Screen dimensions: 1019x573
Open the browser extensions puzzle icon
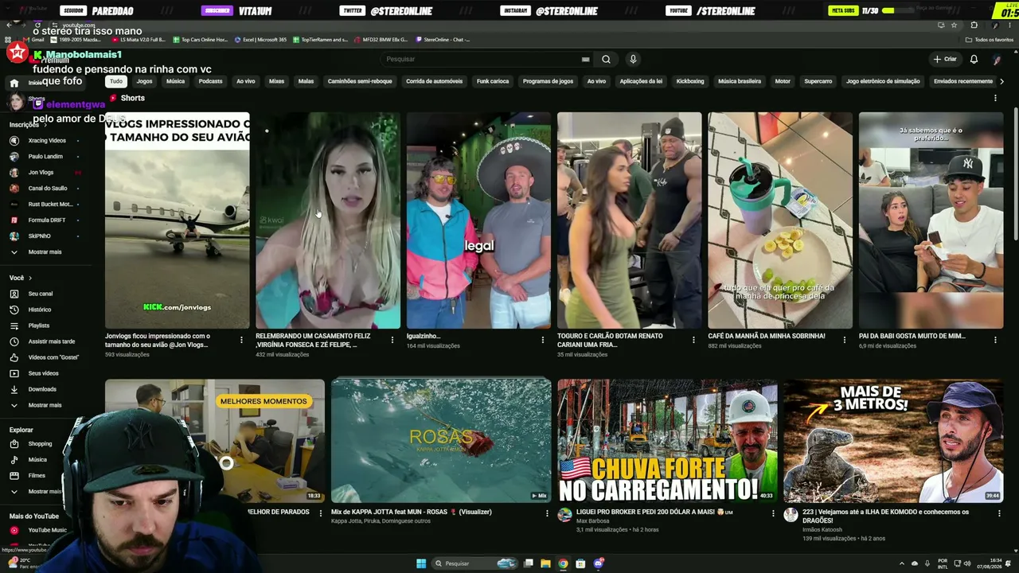(x=974, y=25)
